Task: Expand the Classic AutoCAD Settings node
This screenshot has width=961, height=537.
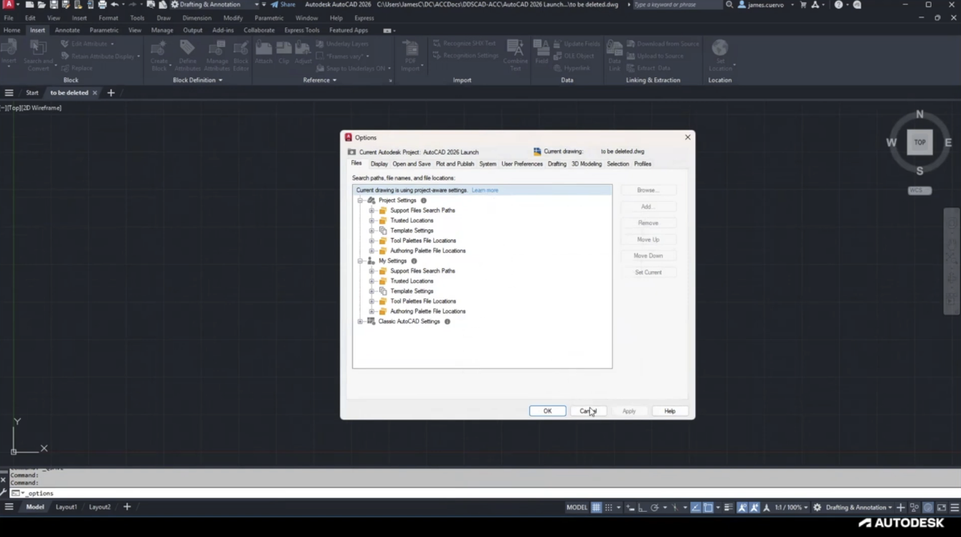Action: click(360, 322)
